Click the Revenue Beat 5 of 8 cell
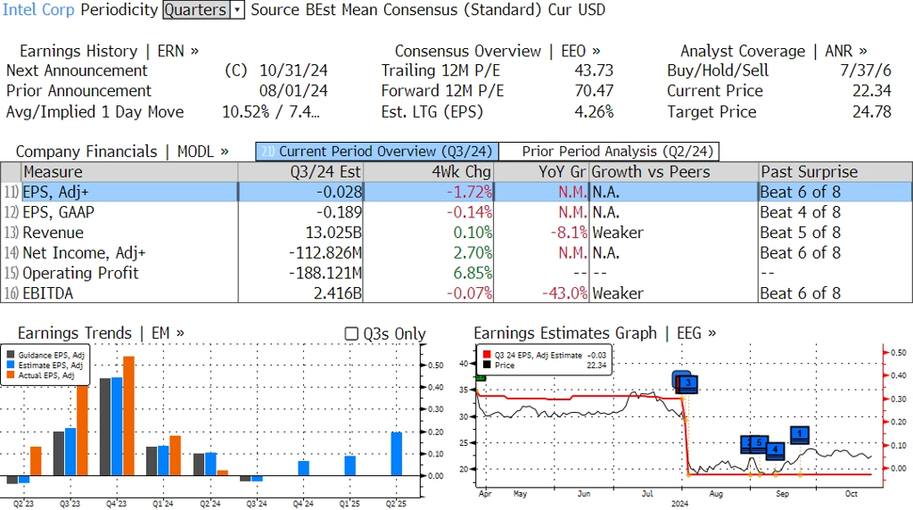Viewport: 913px width, 510px height. click(x=835, y=233)
